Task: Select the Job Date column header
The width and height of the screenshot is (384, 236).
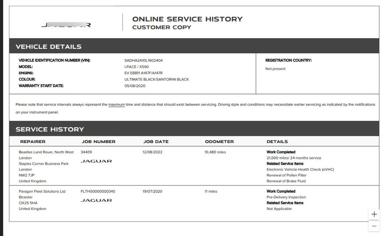Action: [156, 141]
